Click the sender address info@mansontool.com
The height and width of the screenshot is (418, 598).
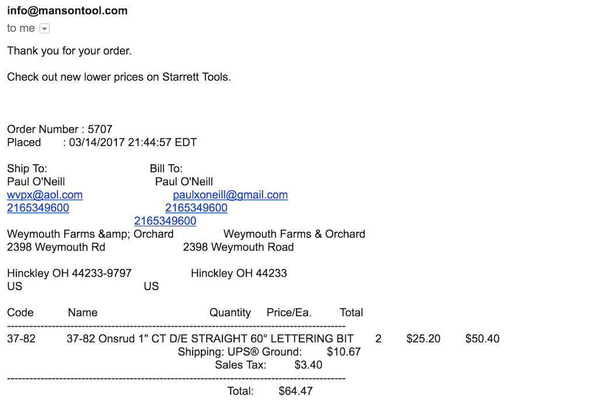pyautogui.click(x=67, y=11)
